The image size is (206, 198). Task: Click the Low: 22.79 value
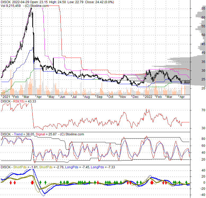coord(75,2)
